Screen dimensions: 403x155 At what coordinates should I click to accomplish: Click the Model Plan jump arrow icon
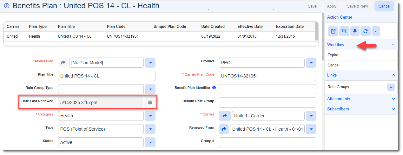(x=63, y=63)
